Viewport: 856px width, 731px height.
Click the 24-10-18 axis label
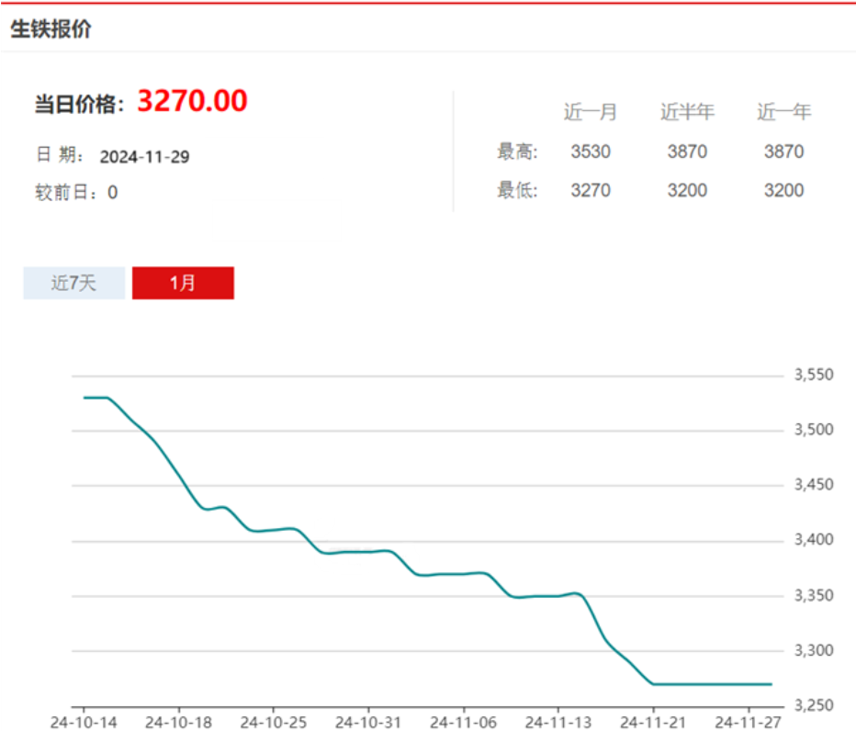[x=178, y=722]
